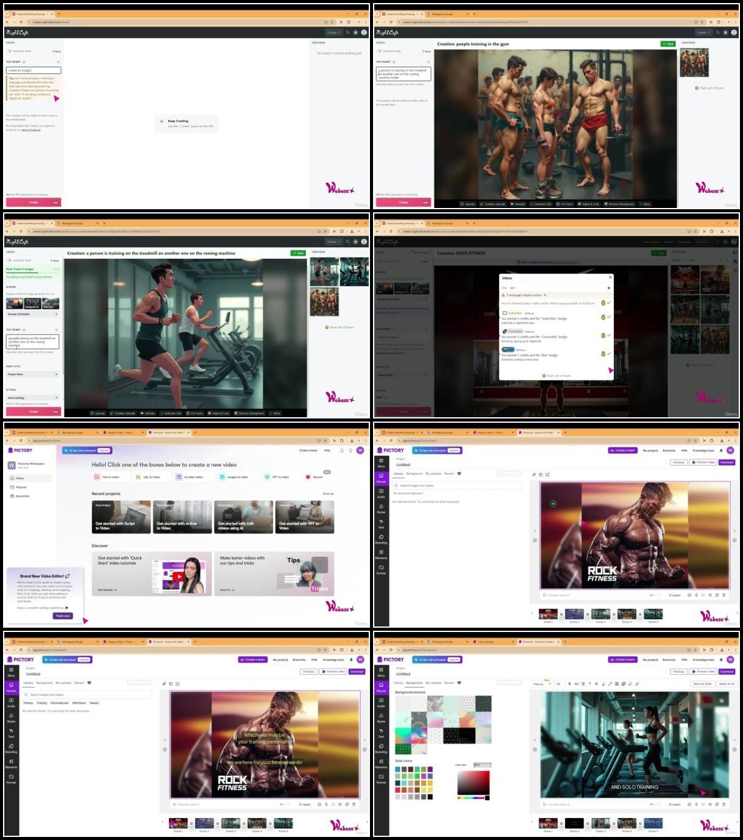The height and width of the screenshot is (840, 743).
Task: Open Story panel in editor showing 'No keywords displayed'
Action: [x=381, y=463]
